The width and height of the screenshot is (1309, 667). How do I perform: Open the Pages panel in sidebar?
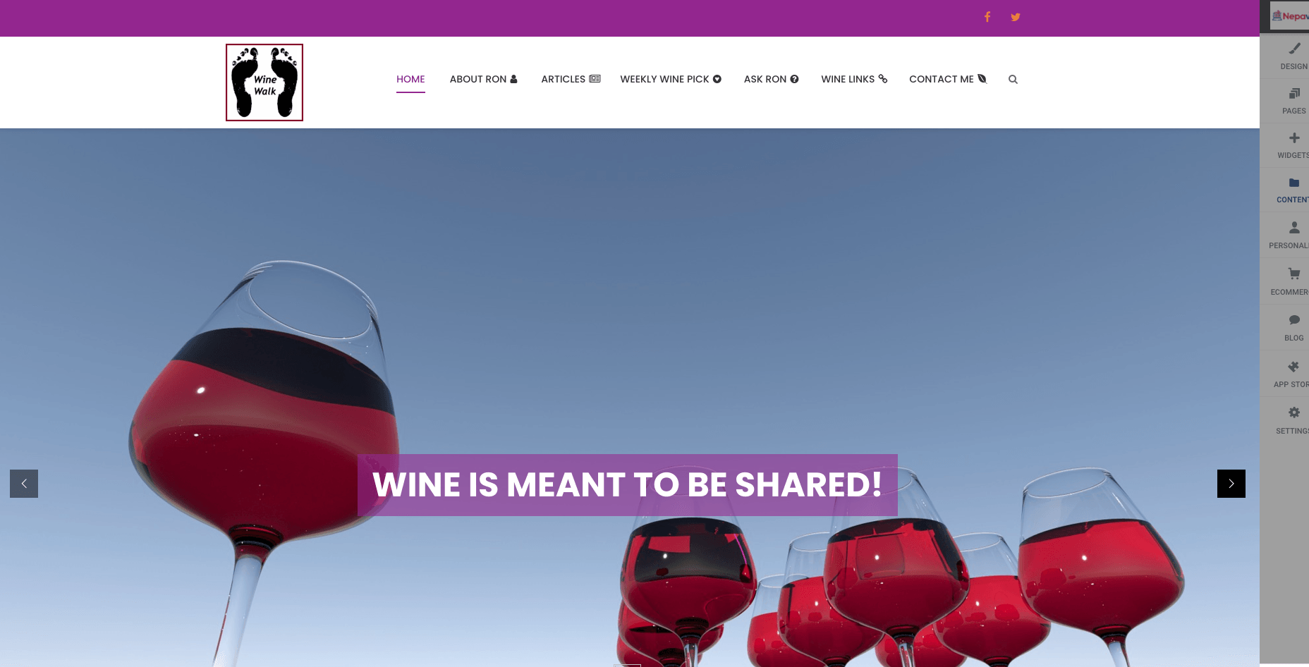click(1293, 100)
